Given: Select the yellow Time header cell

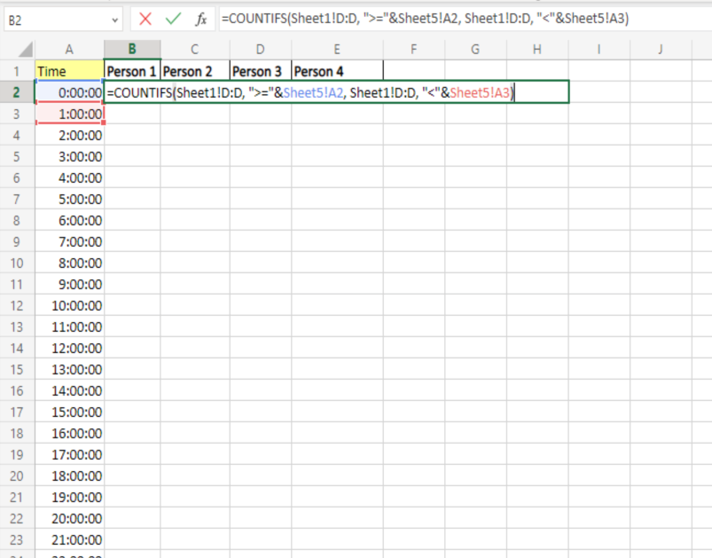Looking at the screenshot, I should pyautogui.click(x=69, y=71).
